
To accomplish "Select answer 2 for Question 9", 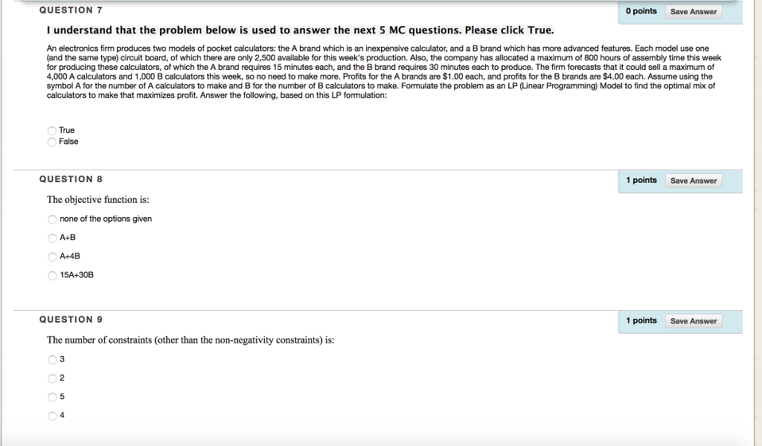I will pyautogui.click(x=52, y=378).
